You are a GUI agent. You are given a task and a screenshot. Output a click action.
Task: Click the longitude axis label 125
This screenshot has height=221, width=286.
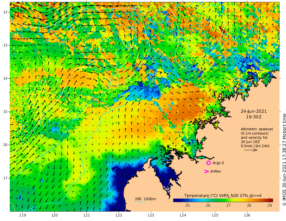point(215,215)
